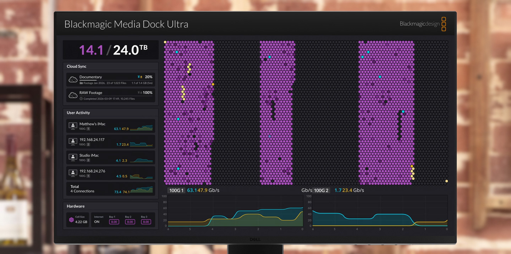
Task: Click the 192.168.24.117 user monitor icon
Action: tap(73, 142)
